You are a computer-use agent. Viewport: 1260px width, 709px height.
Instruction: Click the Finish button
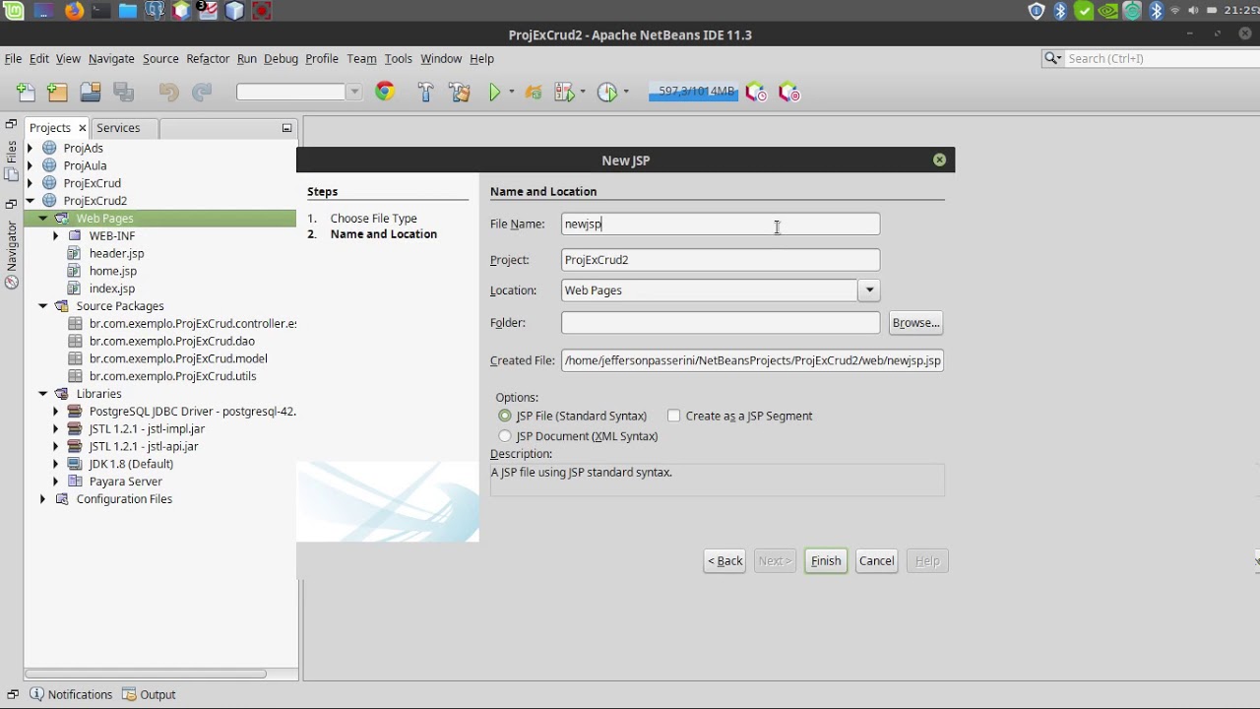click(826, 561)
